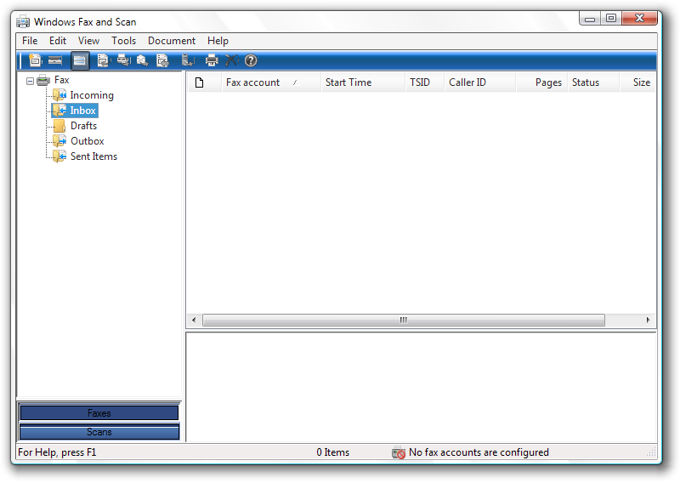Click the envelope Forward as E-mail icon
This screenshot has height=483, width=680.
143,60
